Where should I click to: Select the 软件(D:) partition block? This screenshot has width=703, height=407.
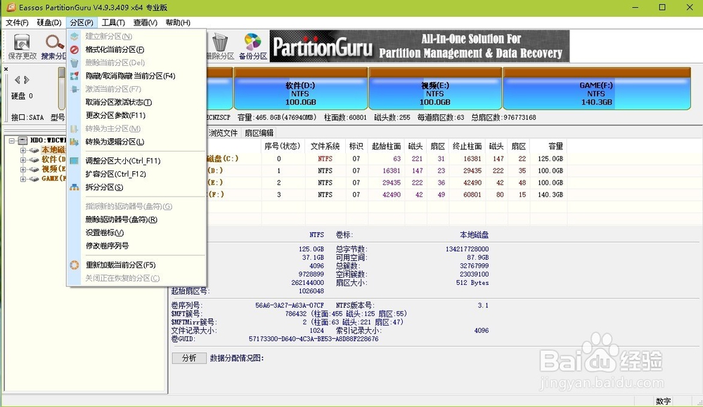(300, 88)
